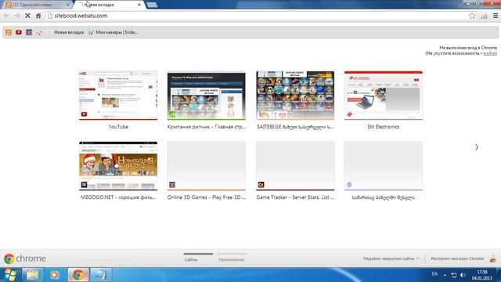Click the back navigation arrow
The height and width of the screenshot is (282, 501).
coord(7,16)
